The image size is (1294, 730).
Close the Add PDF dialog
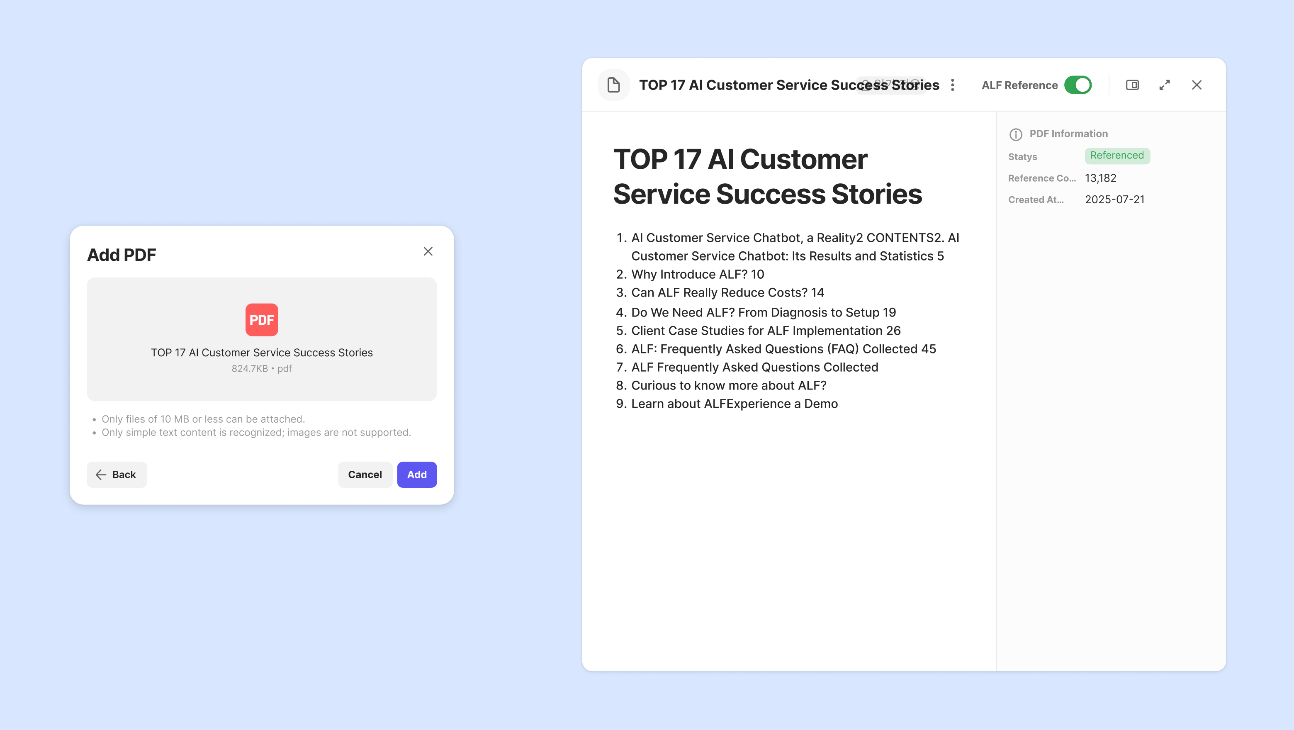click(428, 251)
